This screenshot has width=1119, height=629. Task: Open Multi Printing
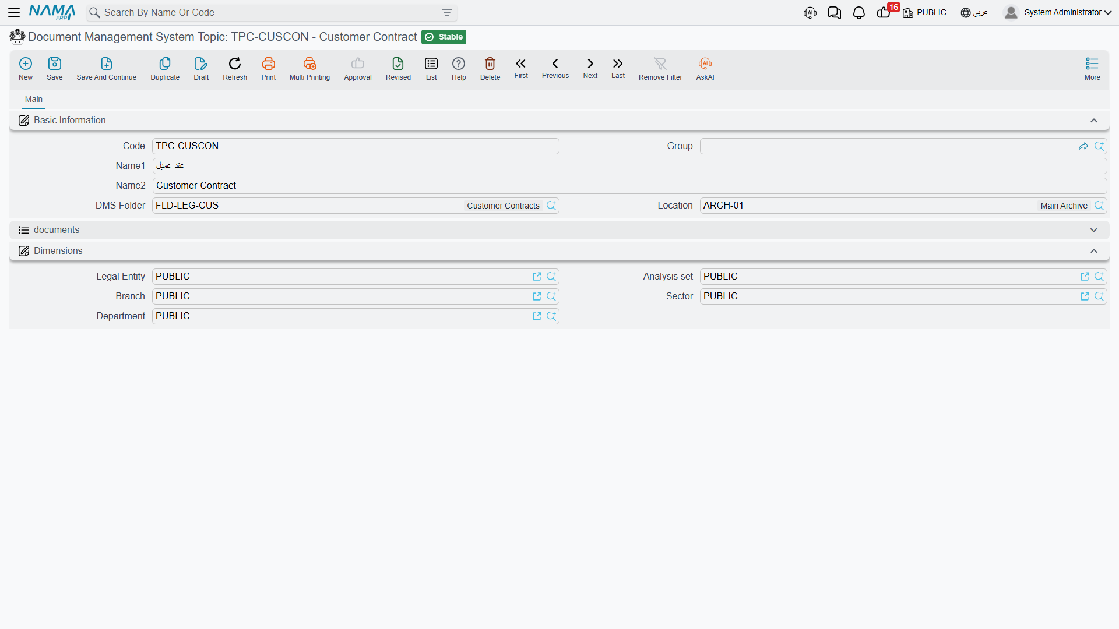pos(309,68)
